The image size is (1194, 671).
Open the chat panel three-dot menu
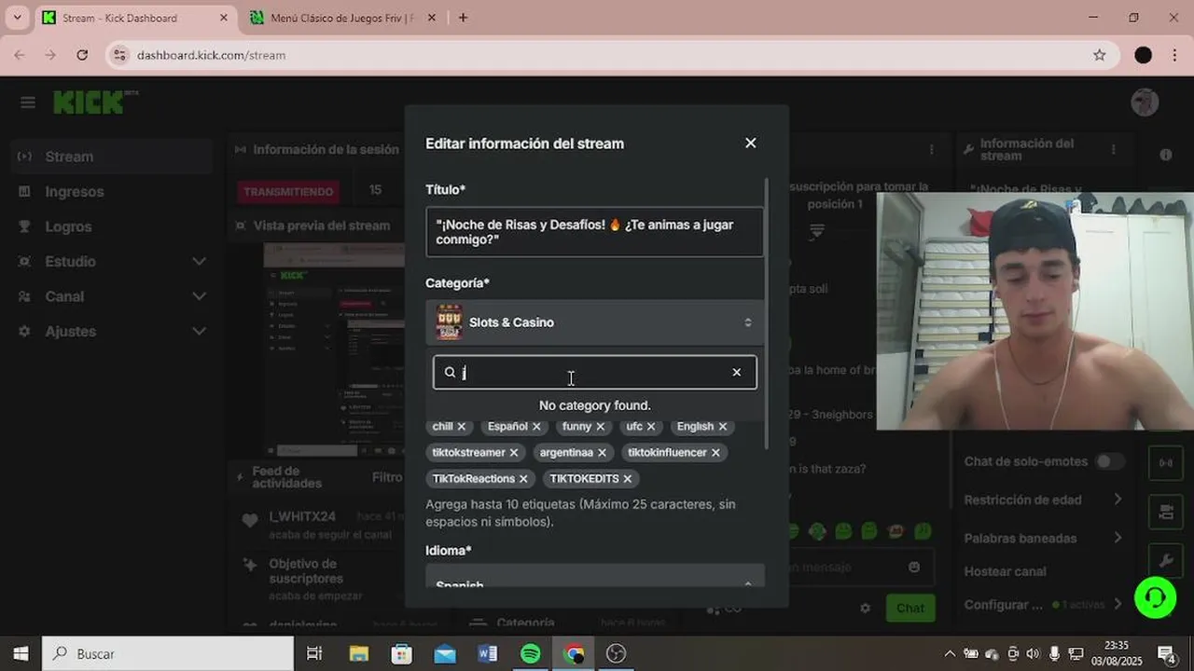[931, 149]
